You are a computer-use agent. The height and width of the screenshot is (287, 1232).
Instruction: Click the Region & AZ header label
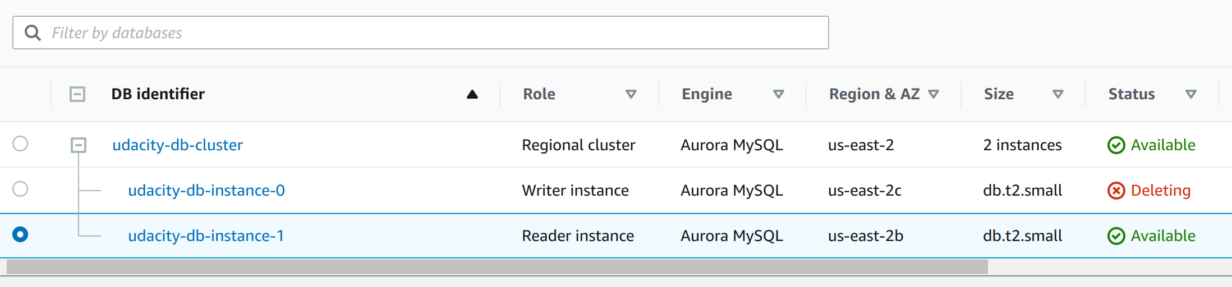[x=875, y=94]
